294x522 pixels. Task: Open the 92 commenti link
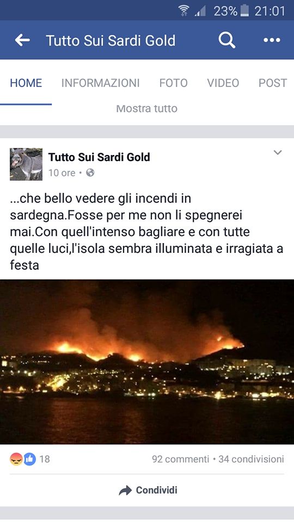tap(180, 459)
